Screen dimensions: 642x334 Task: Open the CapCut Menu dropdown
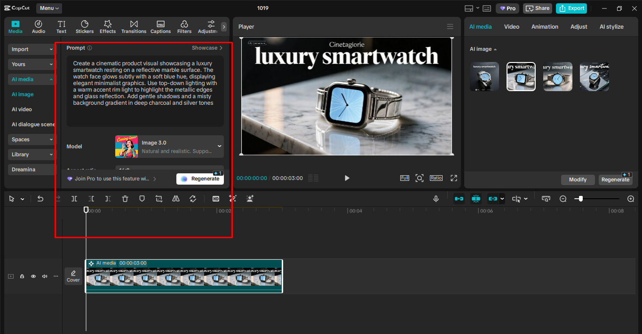pyautogui.click(x=49, y=8)
